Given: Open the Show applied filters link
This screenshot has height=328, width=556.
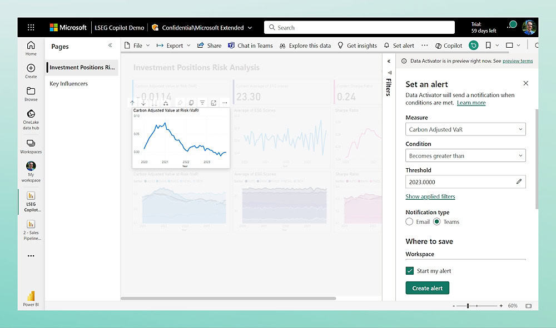Looking at the screenshot, I should [x=430, y=196].
